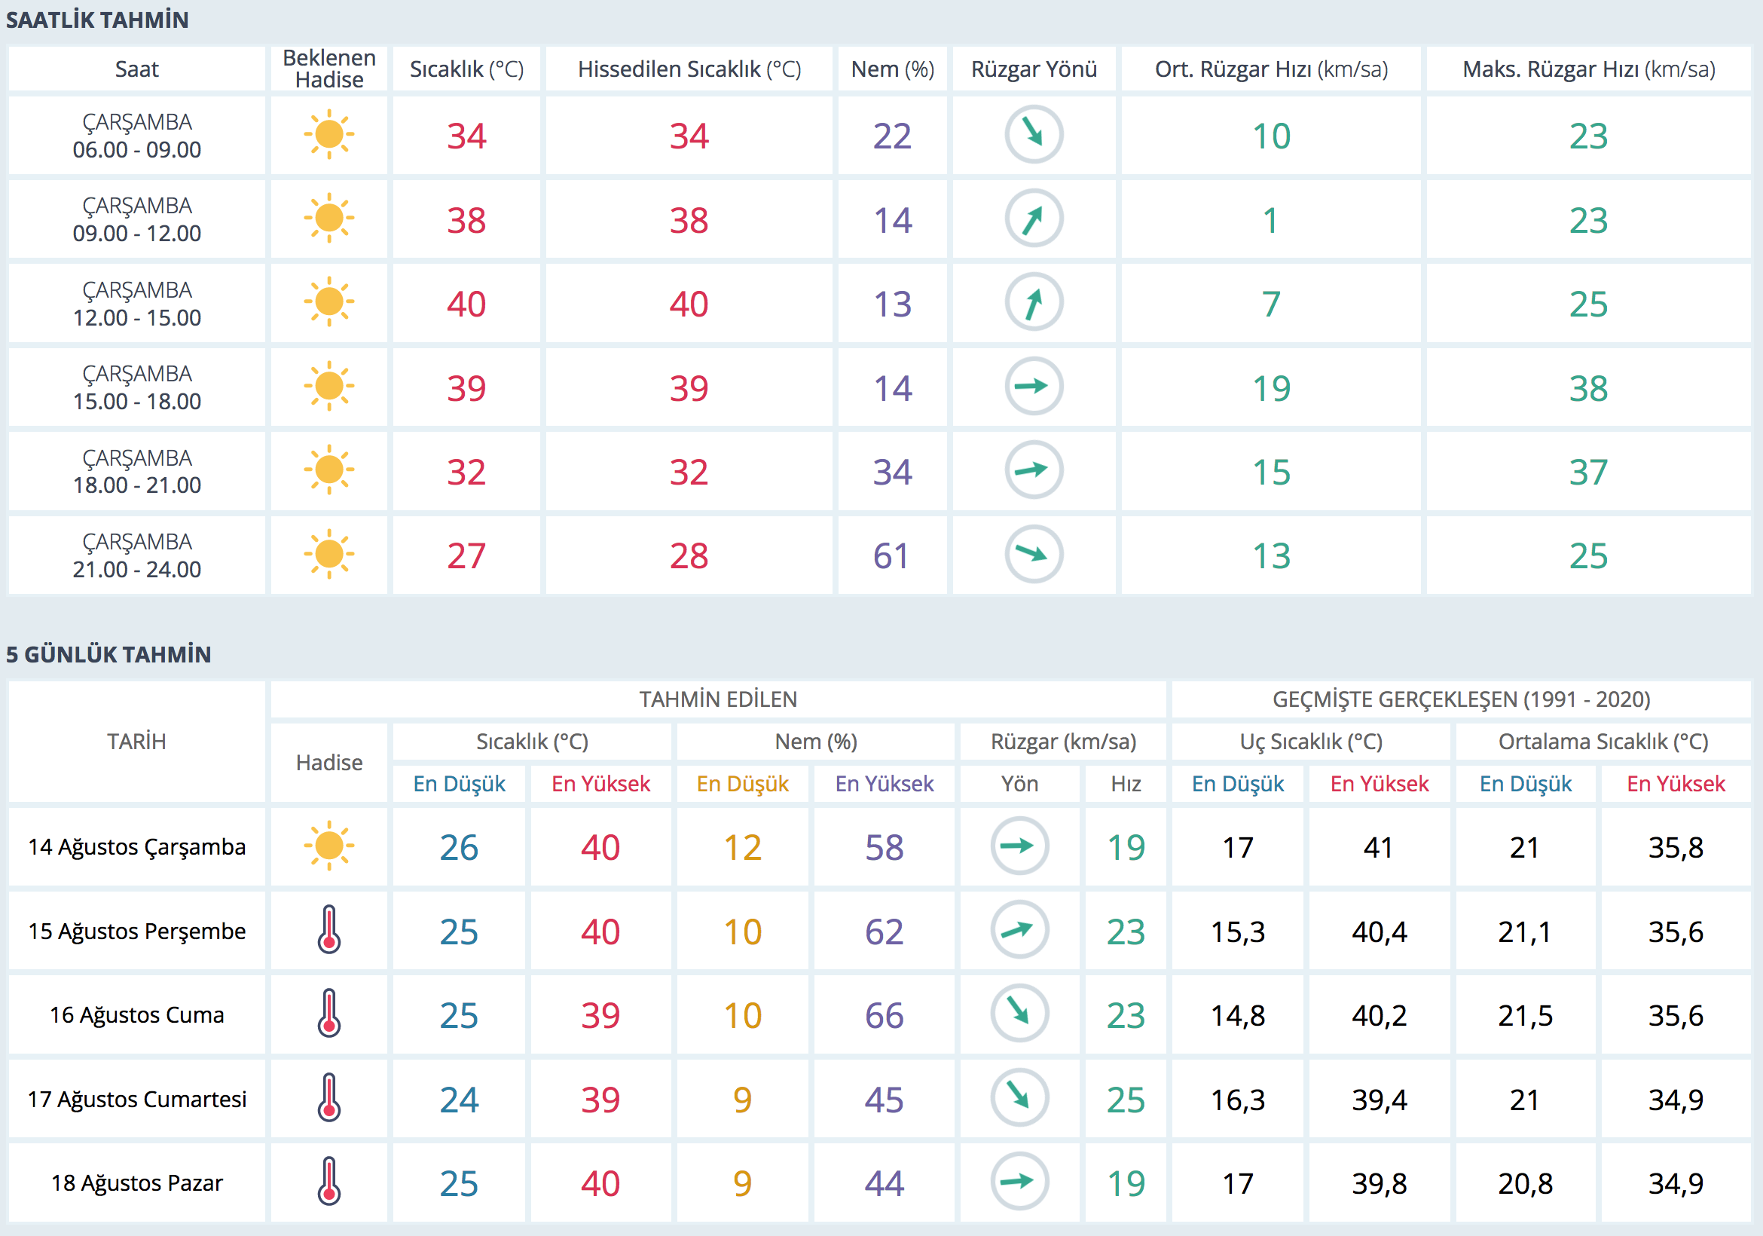Screen dimensions: 1763x1236
Task: Click sun icon for 06.00 - 09.00 row
Action: (x=328, y=134)
